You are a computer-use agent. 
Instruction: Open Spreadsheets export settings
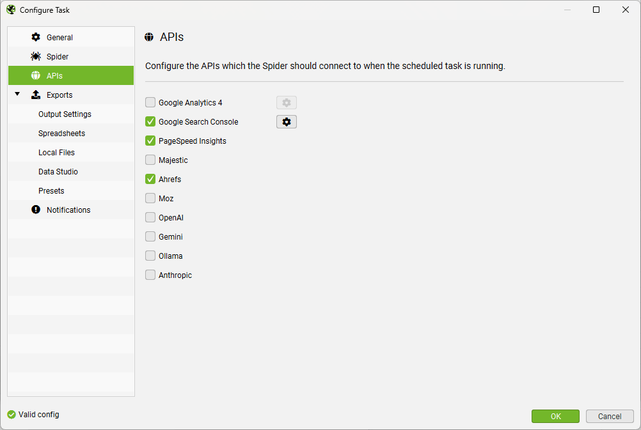pos(71,133)
